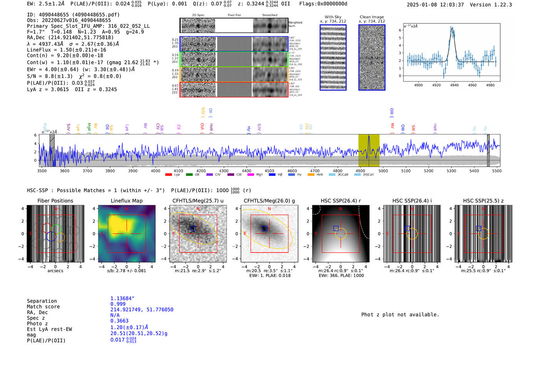Select the CFHTLS/Meg(25.7) u cutout
Image resolution: width=539 pixels, height=367 pixels.
198,234
